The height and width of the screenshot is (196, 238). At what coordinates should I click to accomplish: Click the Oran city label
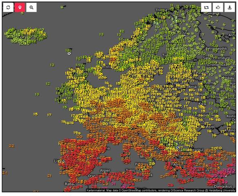click(92, 176)
